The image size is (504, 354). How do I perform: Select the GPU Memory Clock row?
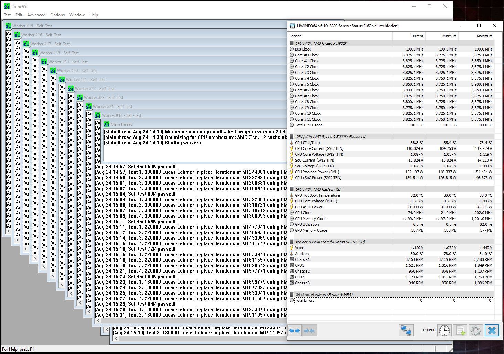[x=392, y=219]
